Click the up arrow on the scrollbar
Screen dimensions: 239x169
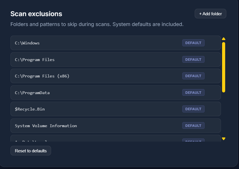[x=223, y=38]
